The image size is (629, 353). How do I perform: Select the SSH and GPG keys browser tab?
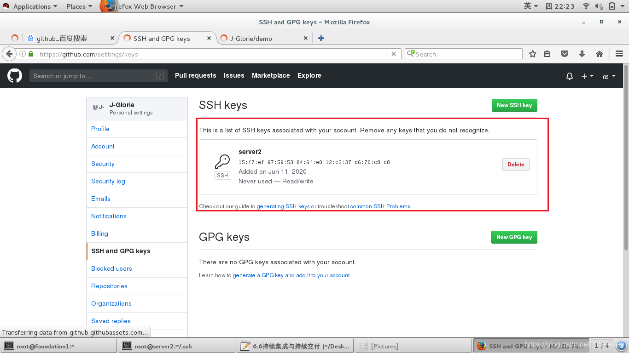(x=167, y=38)
